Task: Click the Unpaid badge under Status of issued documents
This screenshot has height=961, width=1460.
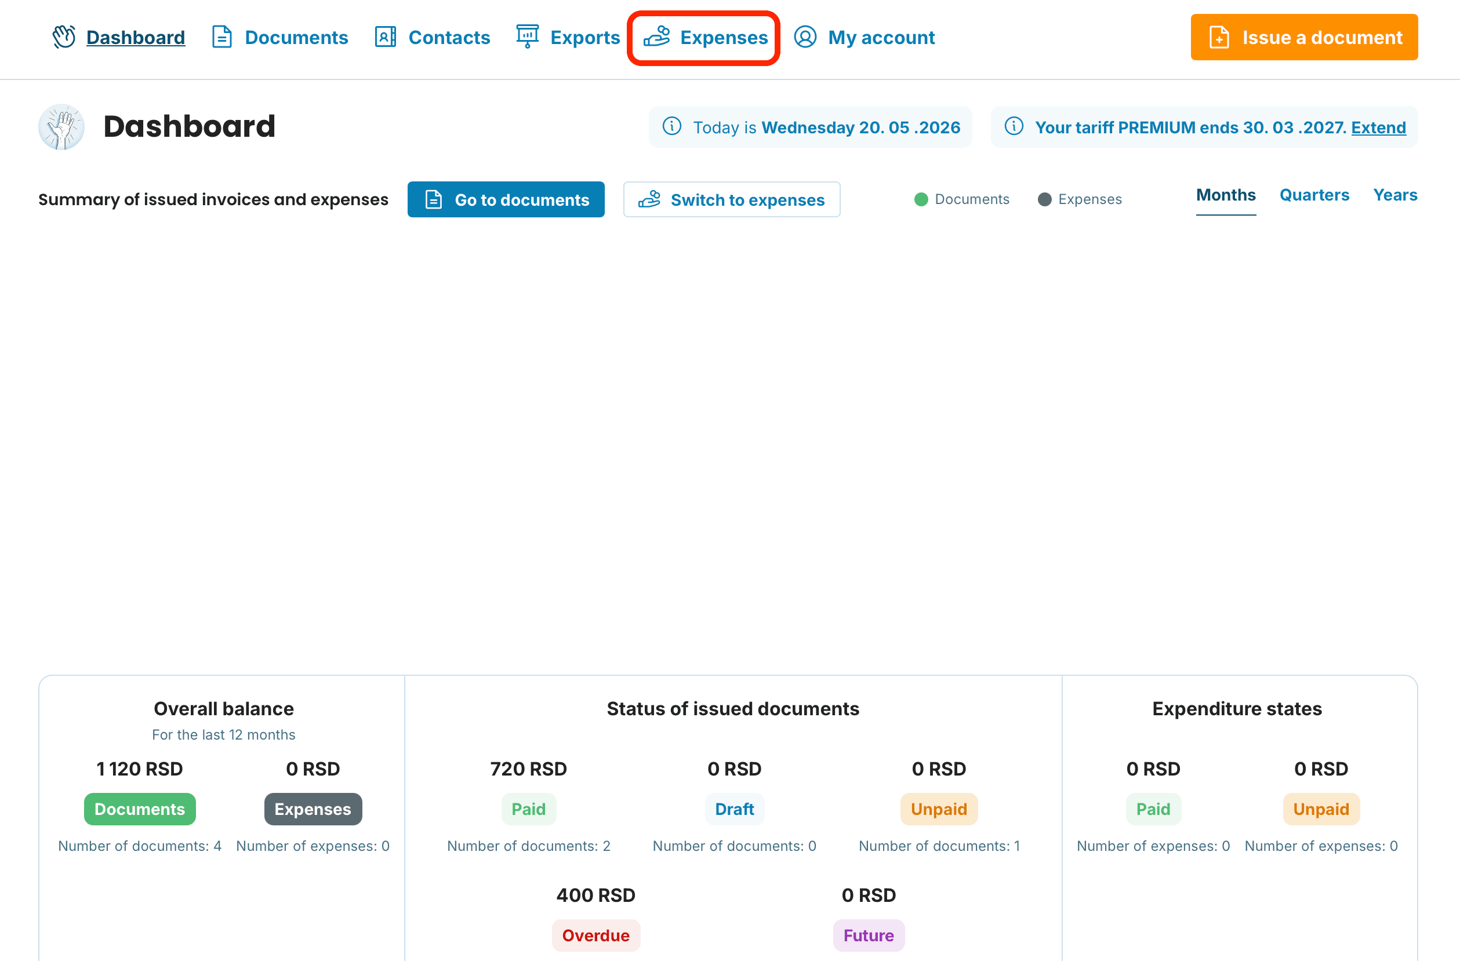Action: click(939, 809)
